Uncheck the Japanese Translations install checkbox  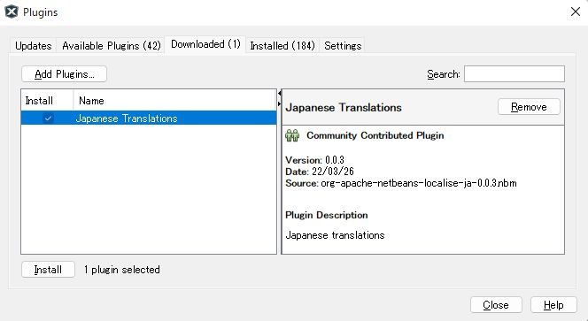pyautogui.click(x=48, y=118)
